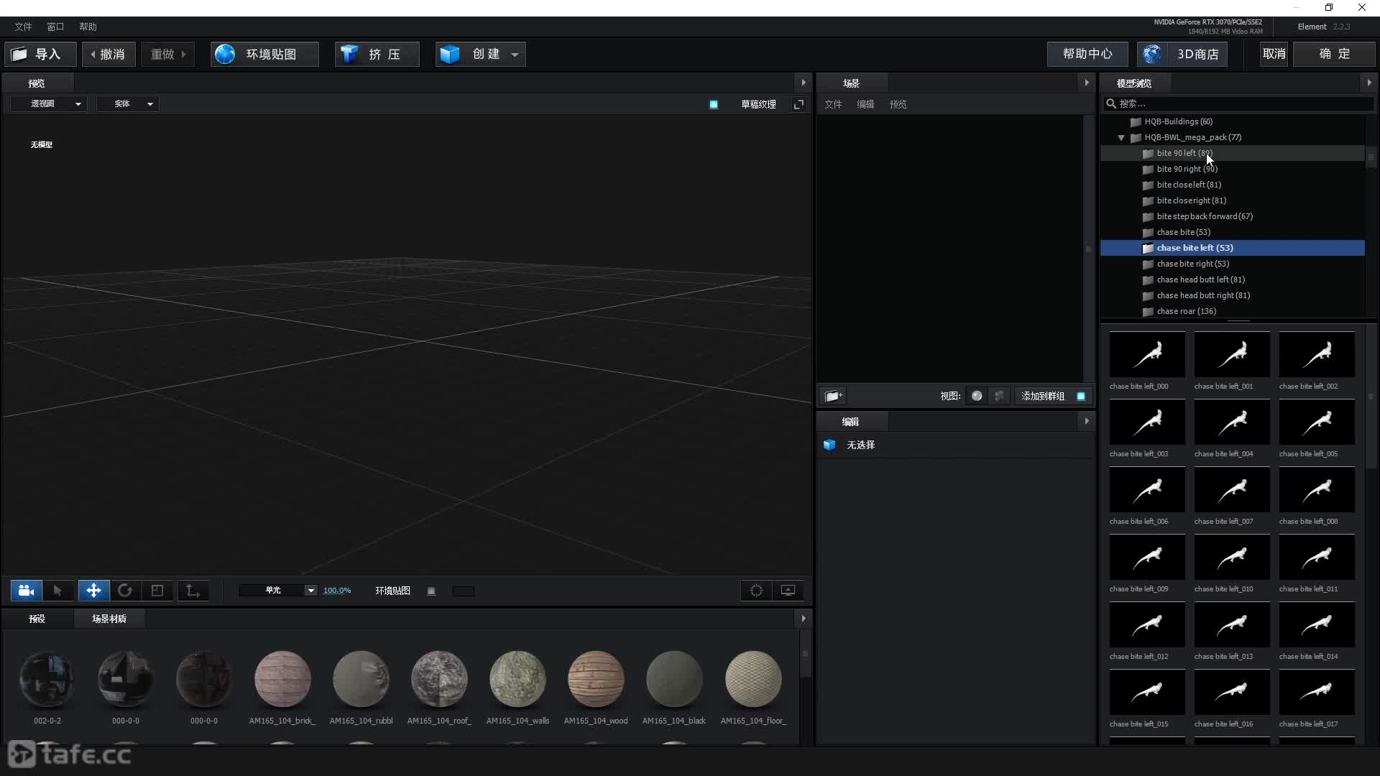
Task: Open the preview panel options arrow
Action: (804, 83)
